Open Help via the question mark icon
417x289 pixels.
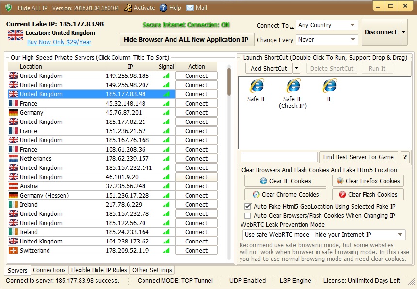click(163, 8)
